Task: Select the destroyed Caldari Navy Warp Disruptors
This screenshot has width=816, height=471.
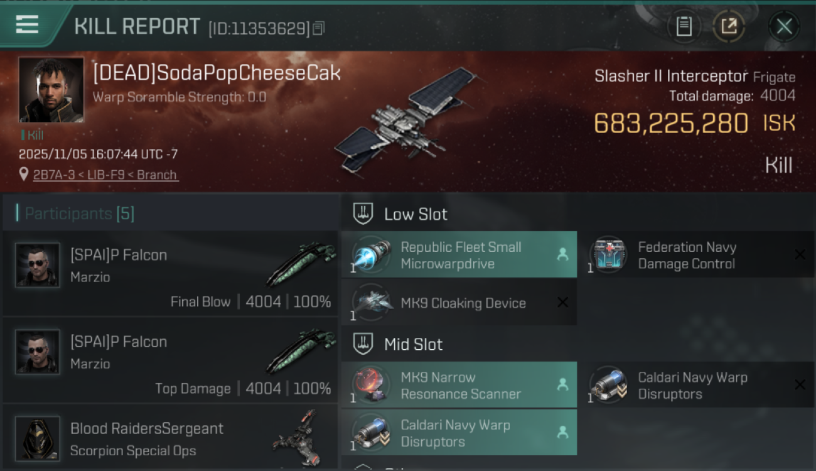Action: [x=696, y=384]
